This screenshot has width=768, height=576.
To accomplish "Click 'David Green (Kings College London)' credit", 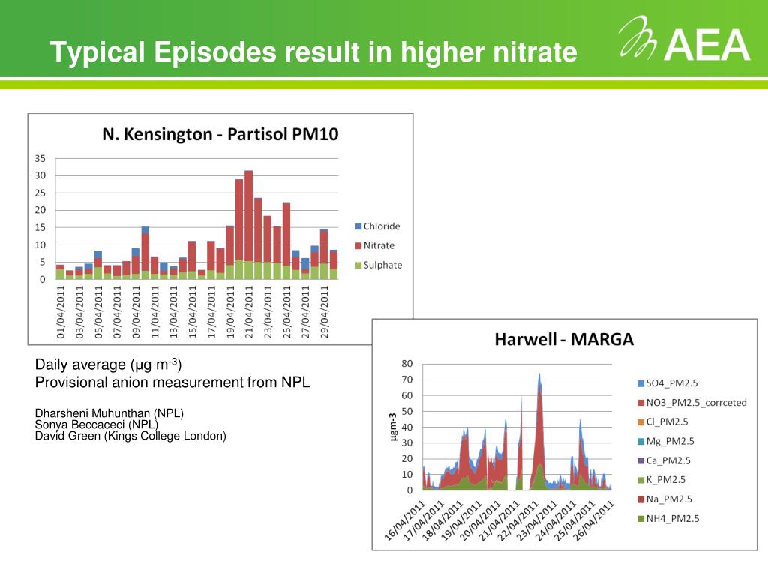I will tap(130, 436).
